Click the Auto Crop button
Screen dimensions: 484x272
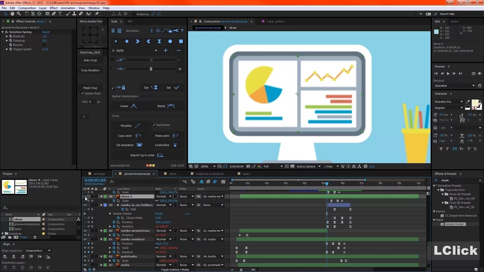click(x=90, y=60)
